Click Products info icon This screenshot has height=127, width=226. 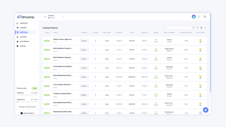[24, 100]
